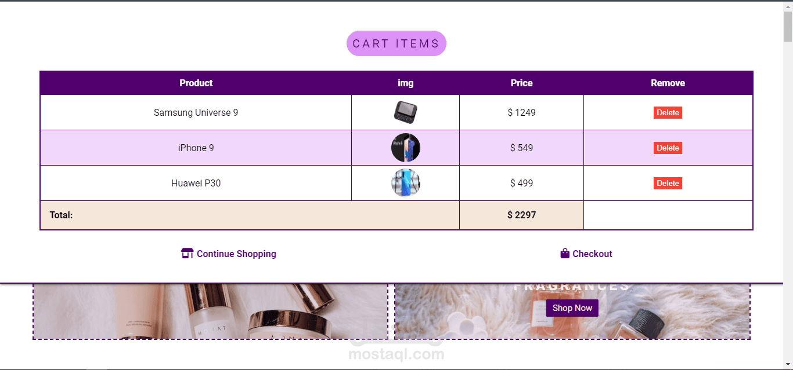This screenshot has width=793, height=370.
Task: Click the Remove column header
Action: click(x=668, y=83)
